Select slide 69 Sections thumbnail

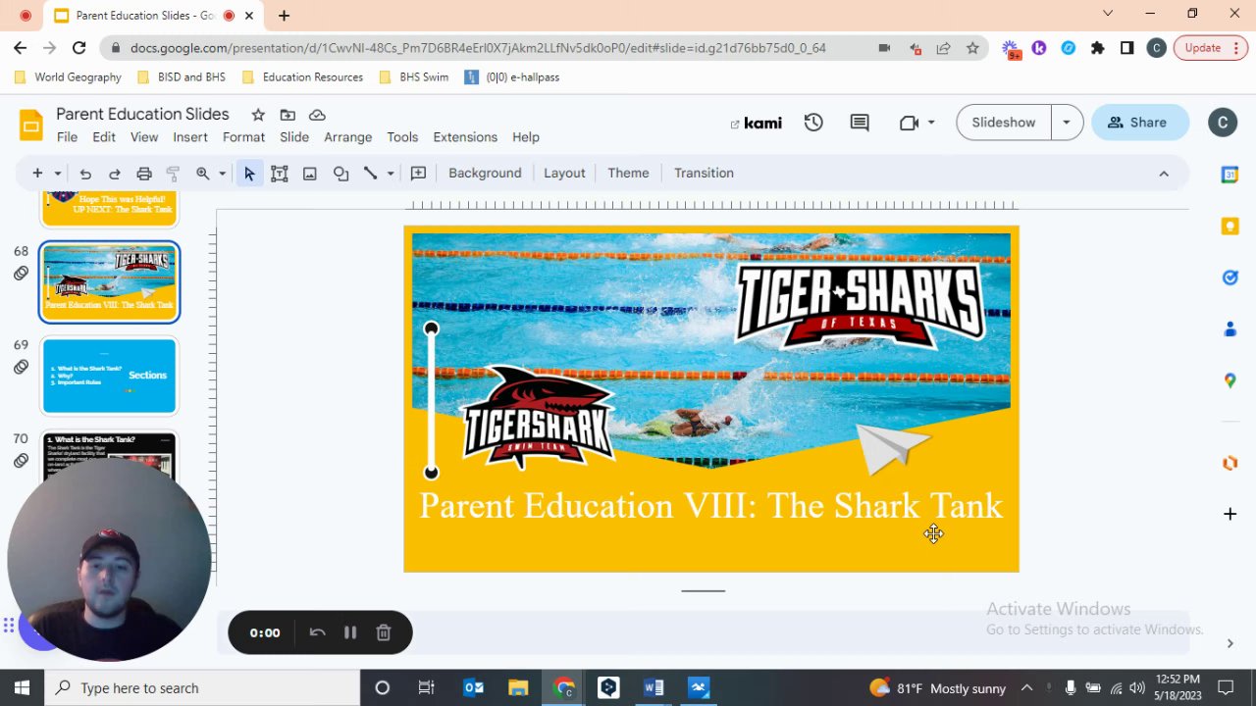coord(110,376)
